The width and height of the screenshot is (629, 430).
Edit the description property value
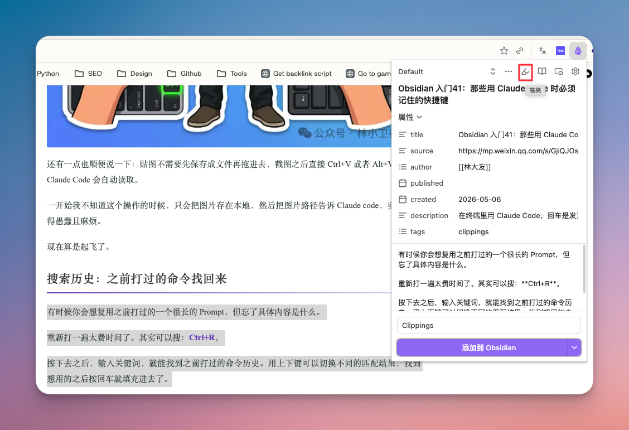(x=518, y=215)
